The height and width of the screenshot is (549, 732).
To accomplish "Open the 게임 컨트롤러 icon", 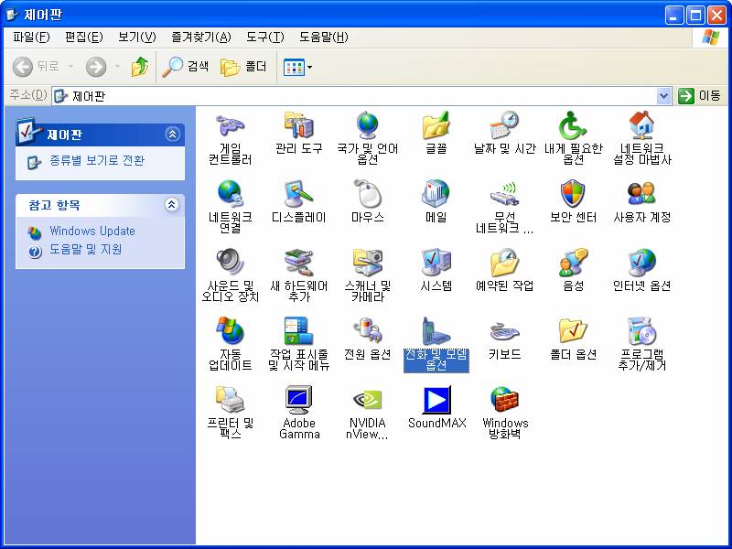I will [x=230, y=125].
